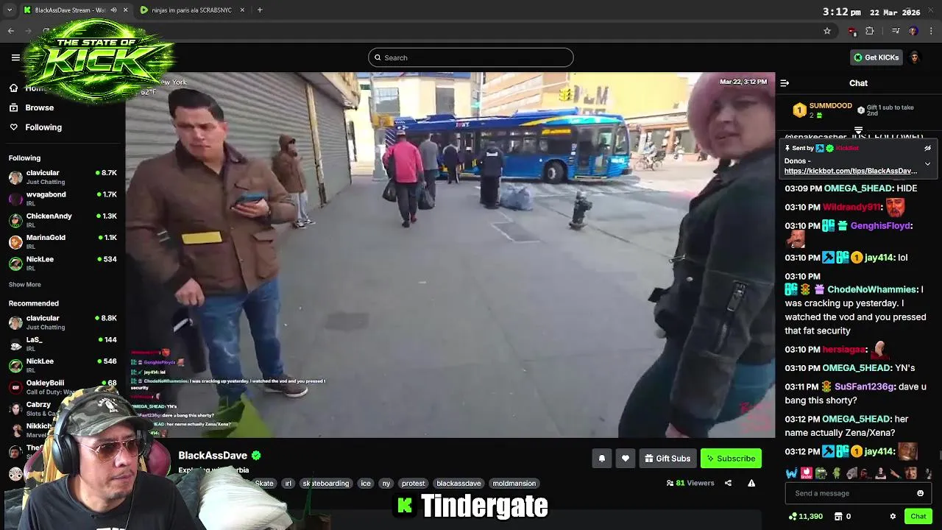942x530 pixels.
Task: Open NickLee channel under Following
Action: [63, 263]
